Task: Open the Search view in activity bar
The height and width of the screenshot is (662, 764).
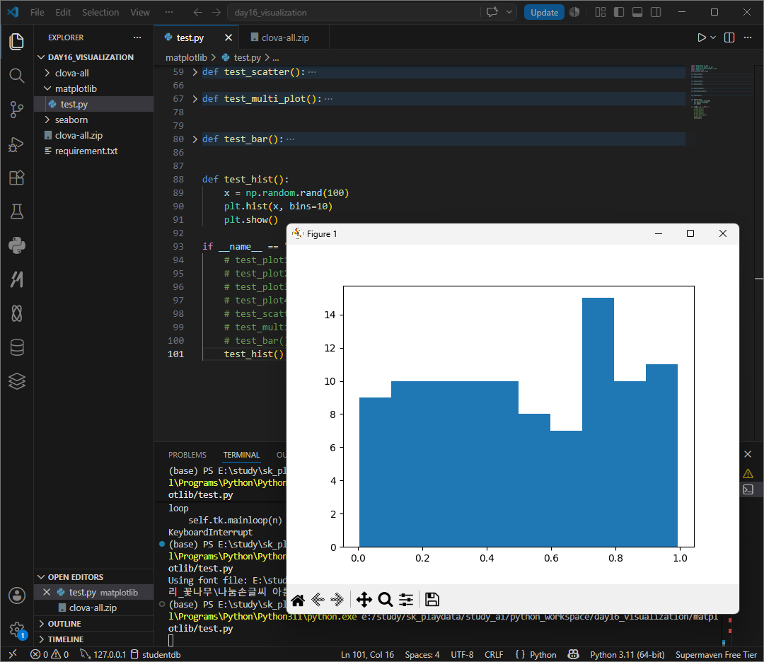Action: tap(16, 76)
